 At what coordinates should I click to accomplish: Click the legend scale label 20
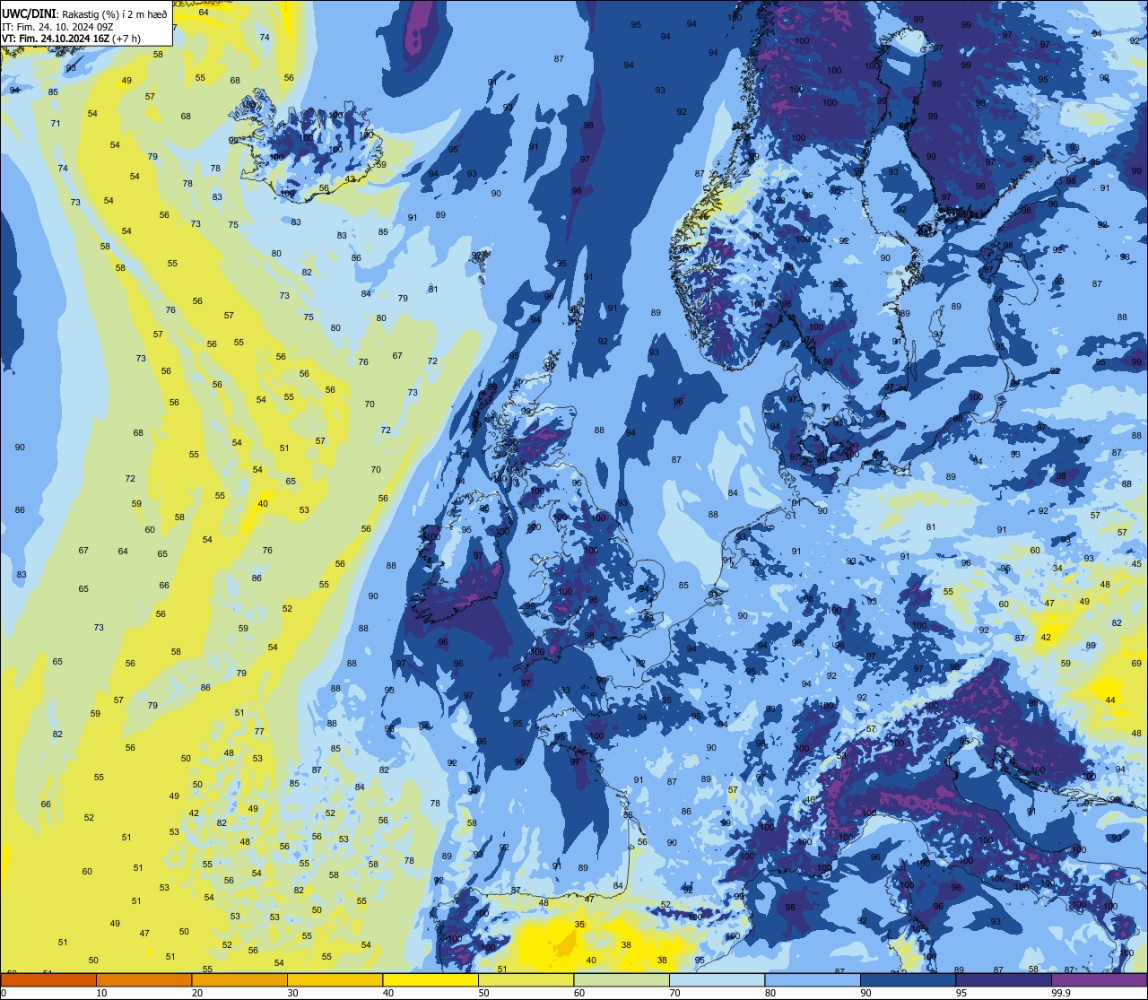197,993
